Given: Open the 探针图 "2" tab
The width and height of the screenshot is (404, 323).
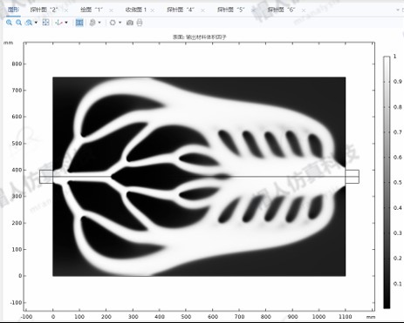Looking at the screenshot, I should point(44,10).
